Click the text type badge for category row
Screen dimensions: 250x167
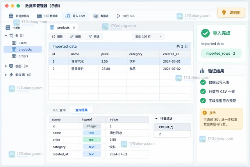pyautogui.click(x=92, y=147)
